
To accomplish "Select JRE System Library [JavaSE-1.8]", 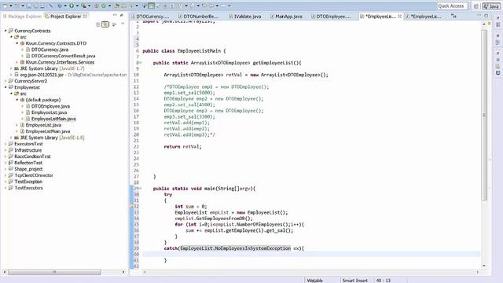I will click(x=52, y=138).
